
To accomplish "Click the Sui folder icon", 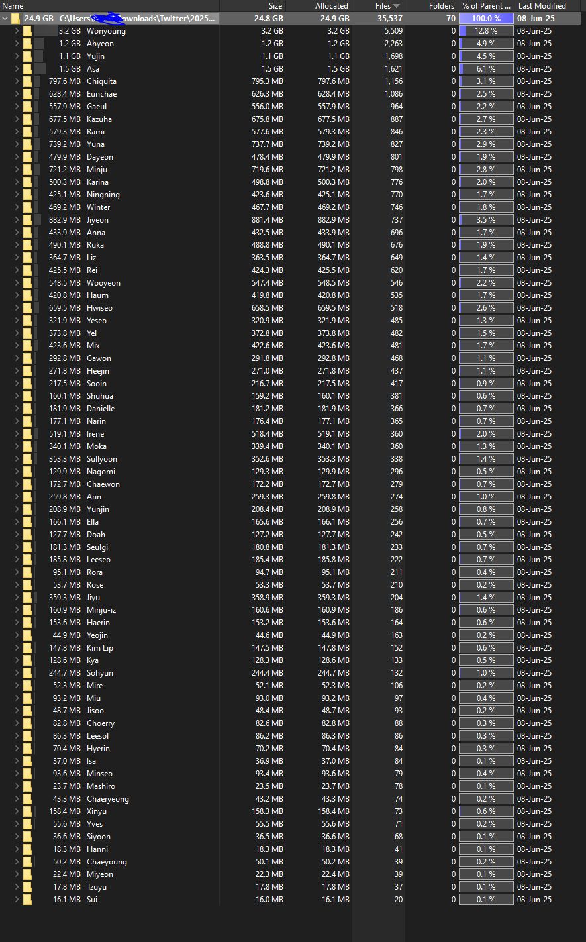I will [x=27, y=900].
